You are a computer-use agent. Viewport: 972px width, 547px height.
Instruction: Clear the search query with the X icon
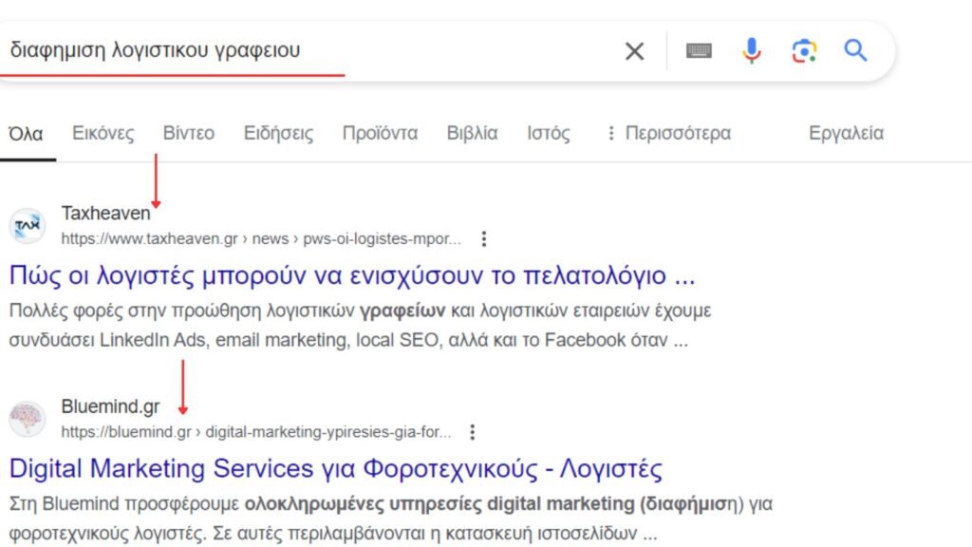(634, 51)
